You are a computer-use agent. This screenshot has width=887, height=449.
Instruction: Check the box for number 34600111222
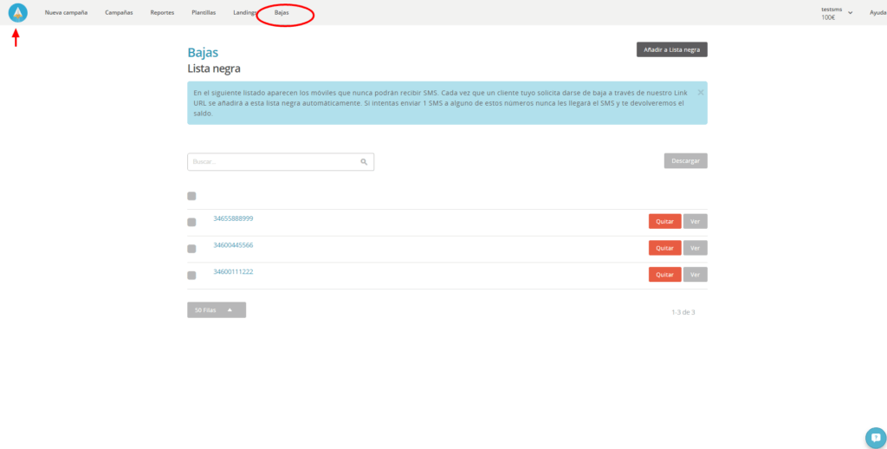pos(191,276)
